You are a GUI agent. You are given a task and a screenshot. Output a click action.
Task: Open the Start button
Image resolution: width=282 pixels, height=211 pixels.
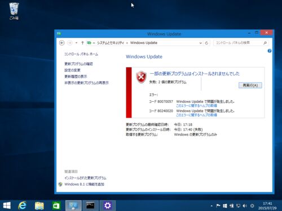(7, 205)
